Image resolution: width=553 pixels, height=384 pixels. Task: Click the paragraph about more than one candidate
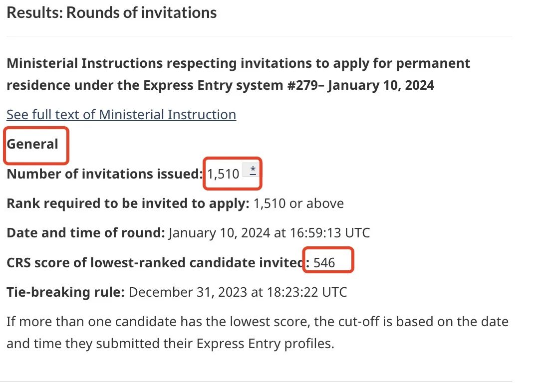coord(257,321)
